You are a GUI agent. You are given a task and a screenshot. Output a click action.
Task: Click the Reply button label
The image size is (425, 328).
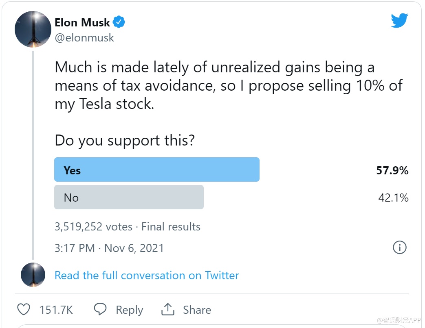(x=129, y=310)
